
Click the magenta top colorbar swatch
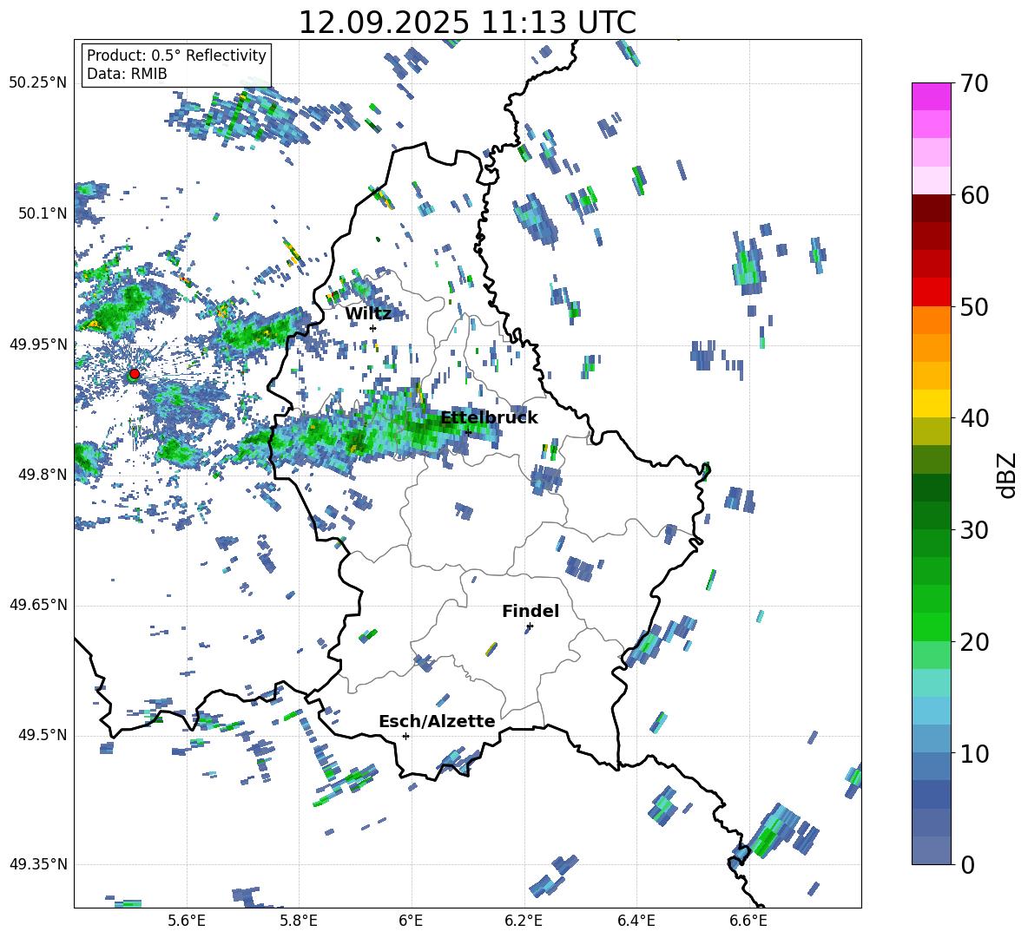coord(931,96)
